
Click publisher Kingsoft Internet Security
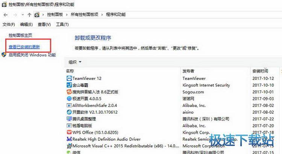(206, 85)
